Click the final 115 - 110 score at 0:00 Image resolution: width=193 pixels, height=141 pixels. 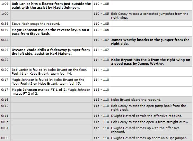[101, 138]
